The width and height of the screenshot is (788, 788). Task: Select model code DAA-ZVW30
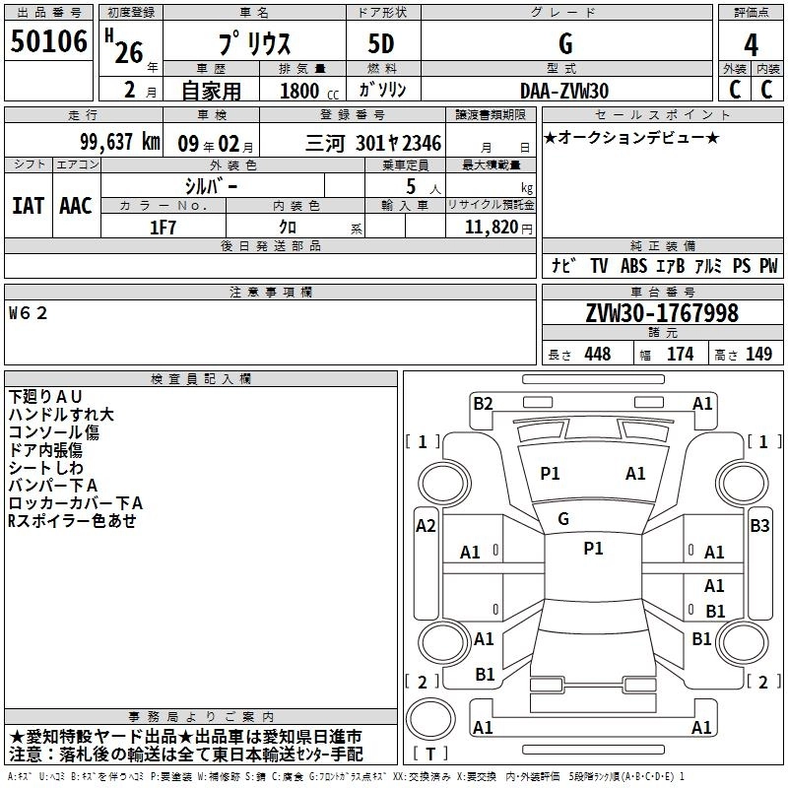(x=564, y=91)
